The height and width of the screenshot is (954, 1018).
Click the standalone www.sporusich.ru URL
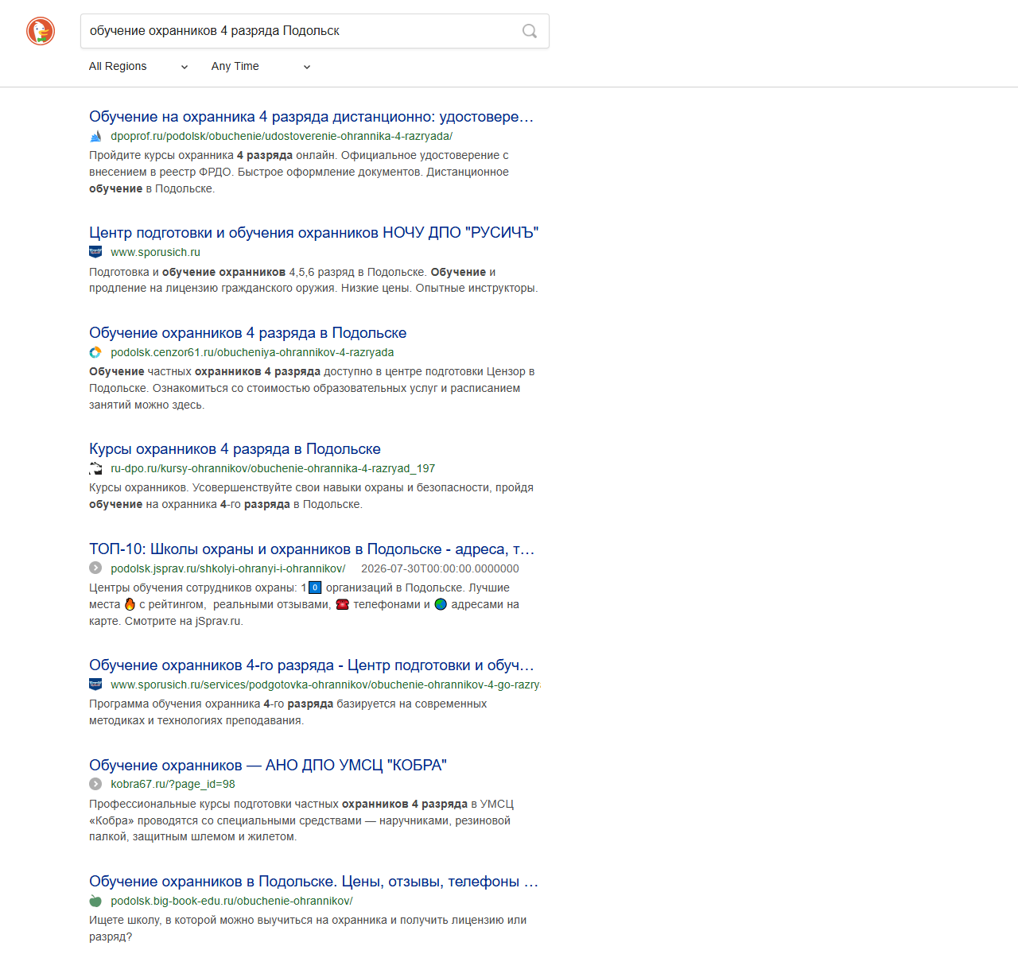[156, 252]
